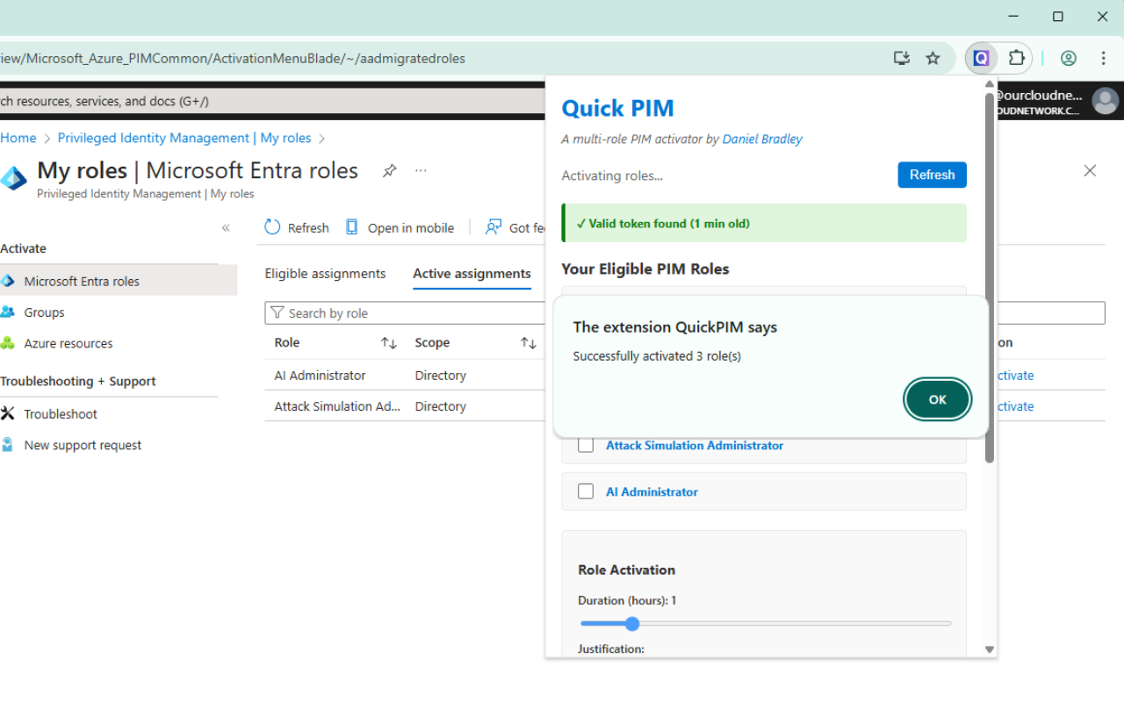
Task: Click the popup scroll-down arrow
Action: [990, 649]
